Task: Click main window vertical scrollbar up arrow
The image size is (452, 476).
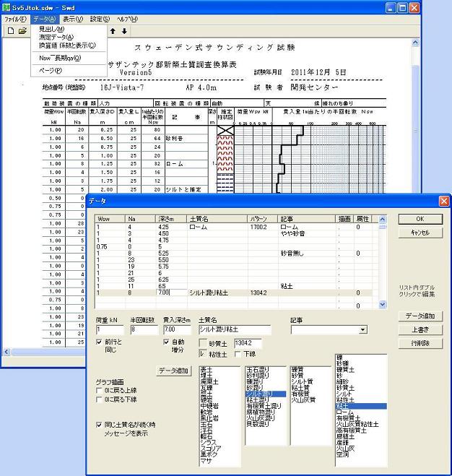Action: tap(415, 43)
